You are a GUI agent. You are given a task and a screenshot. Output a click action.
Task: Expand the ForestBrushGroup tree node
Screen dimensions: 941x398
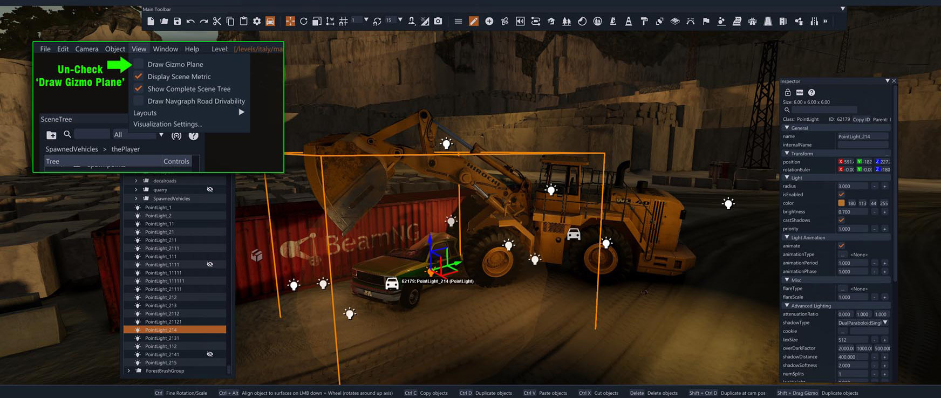coord(128,371)
